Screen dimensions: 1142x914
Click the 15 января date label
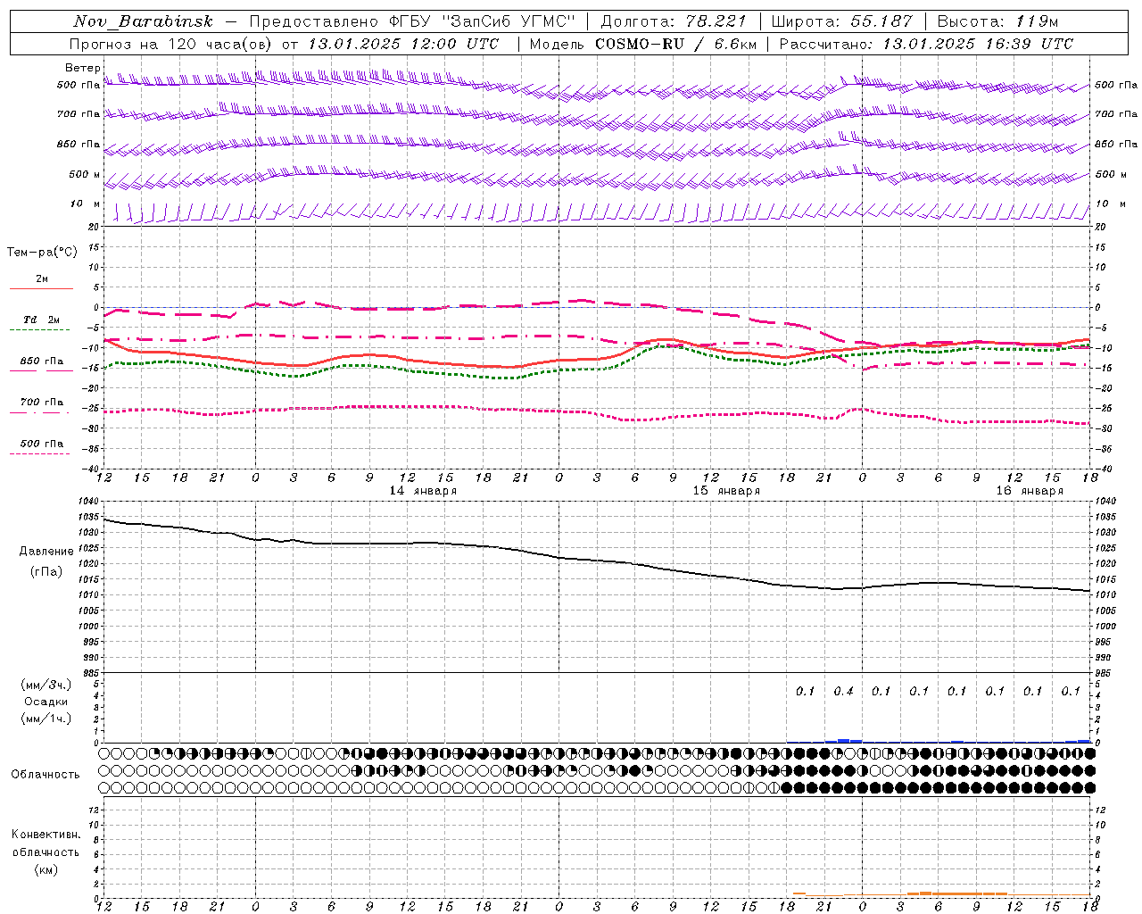click(726, 491)
